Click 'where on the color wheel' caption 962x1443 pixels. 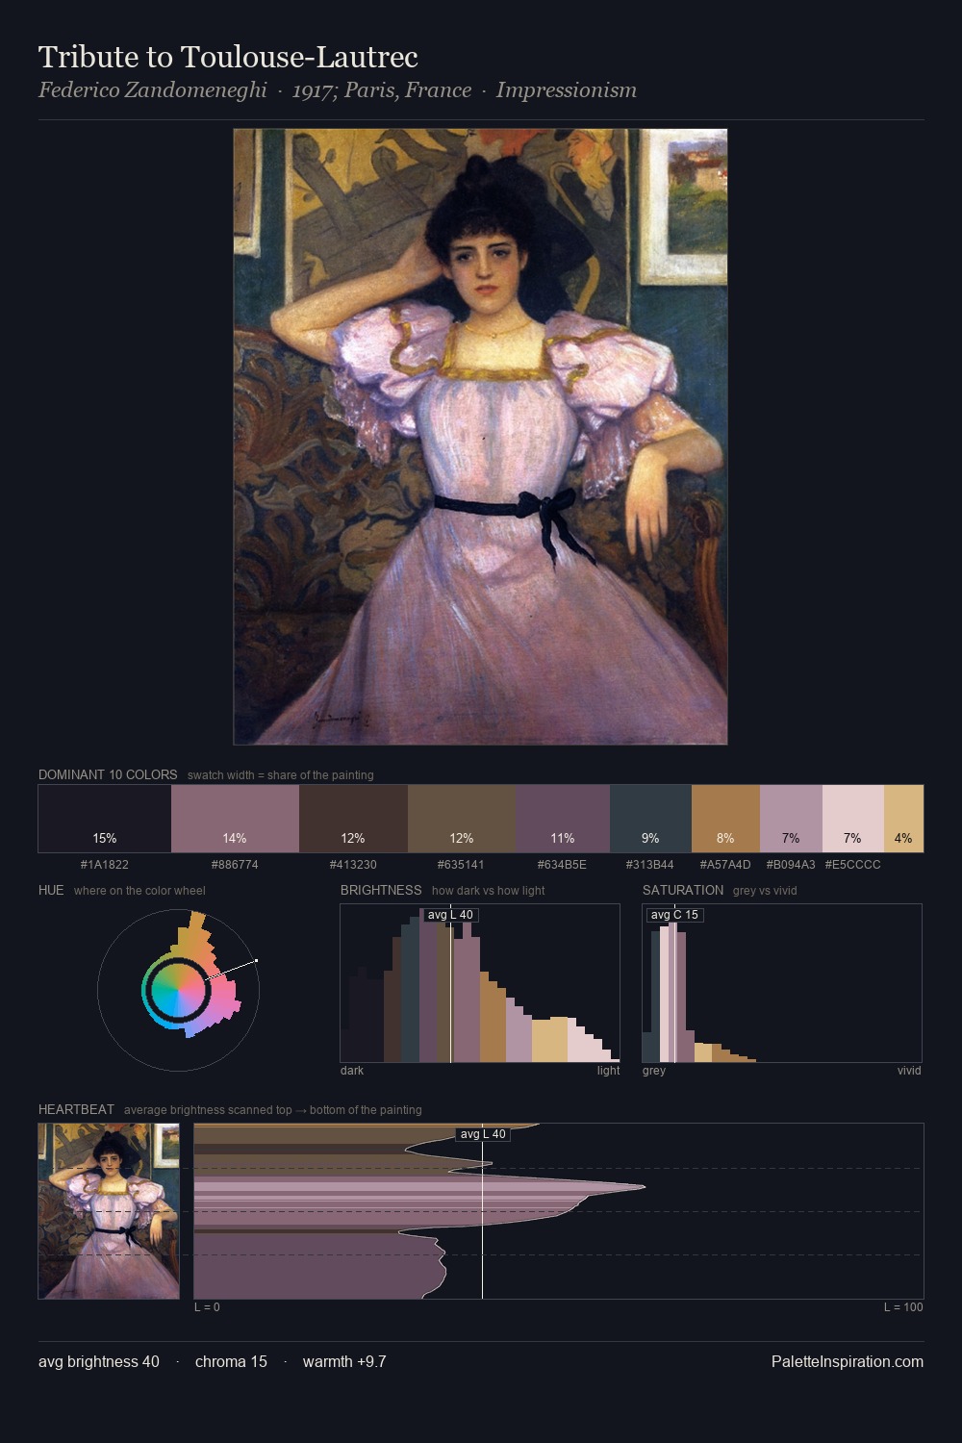[x=139, y=891]
